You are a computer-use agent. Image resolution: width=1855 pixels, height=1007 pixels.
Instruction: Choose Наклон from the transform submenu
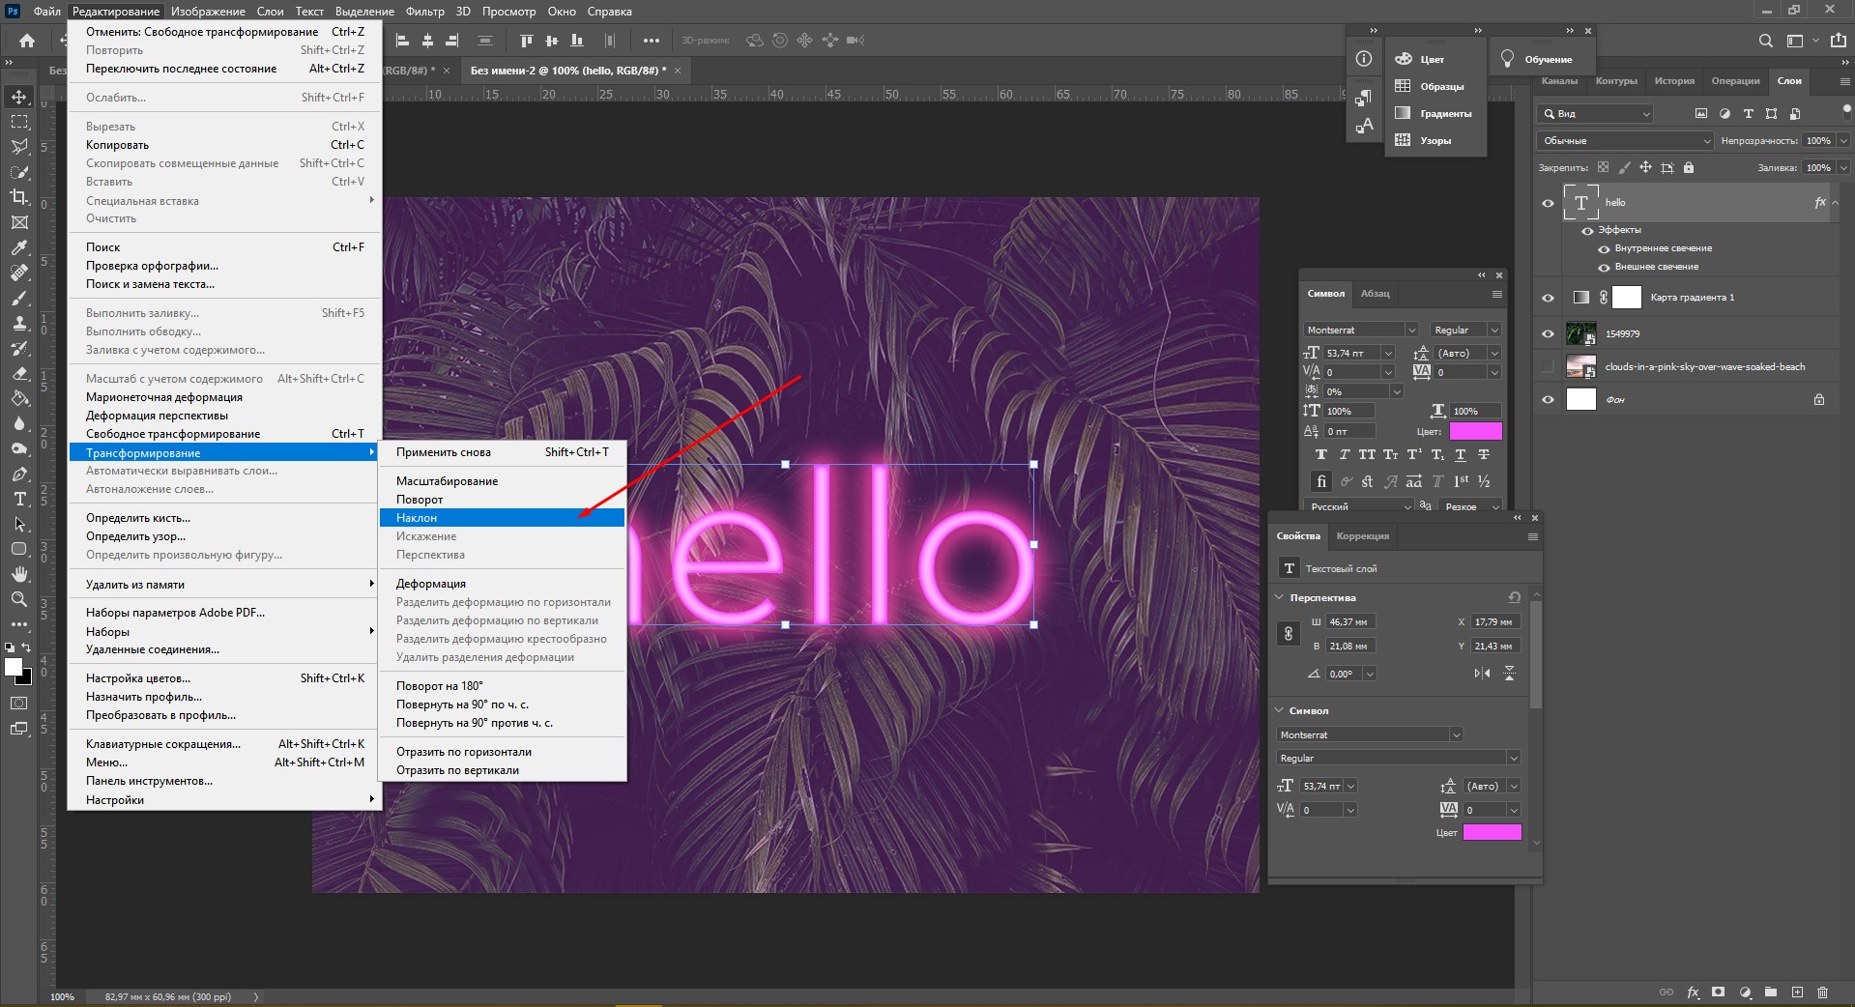click(x=417, y=518)
